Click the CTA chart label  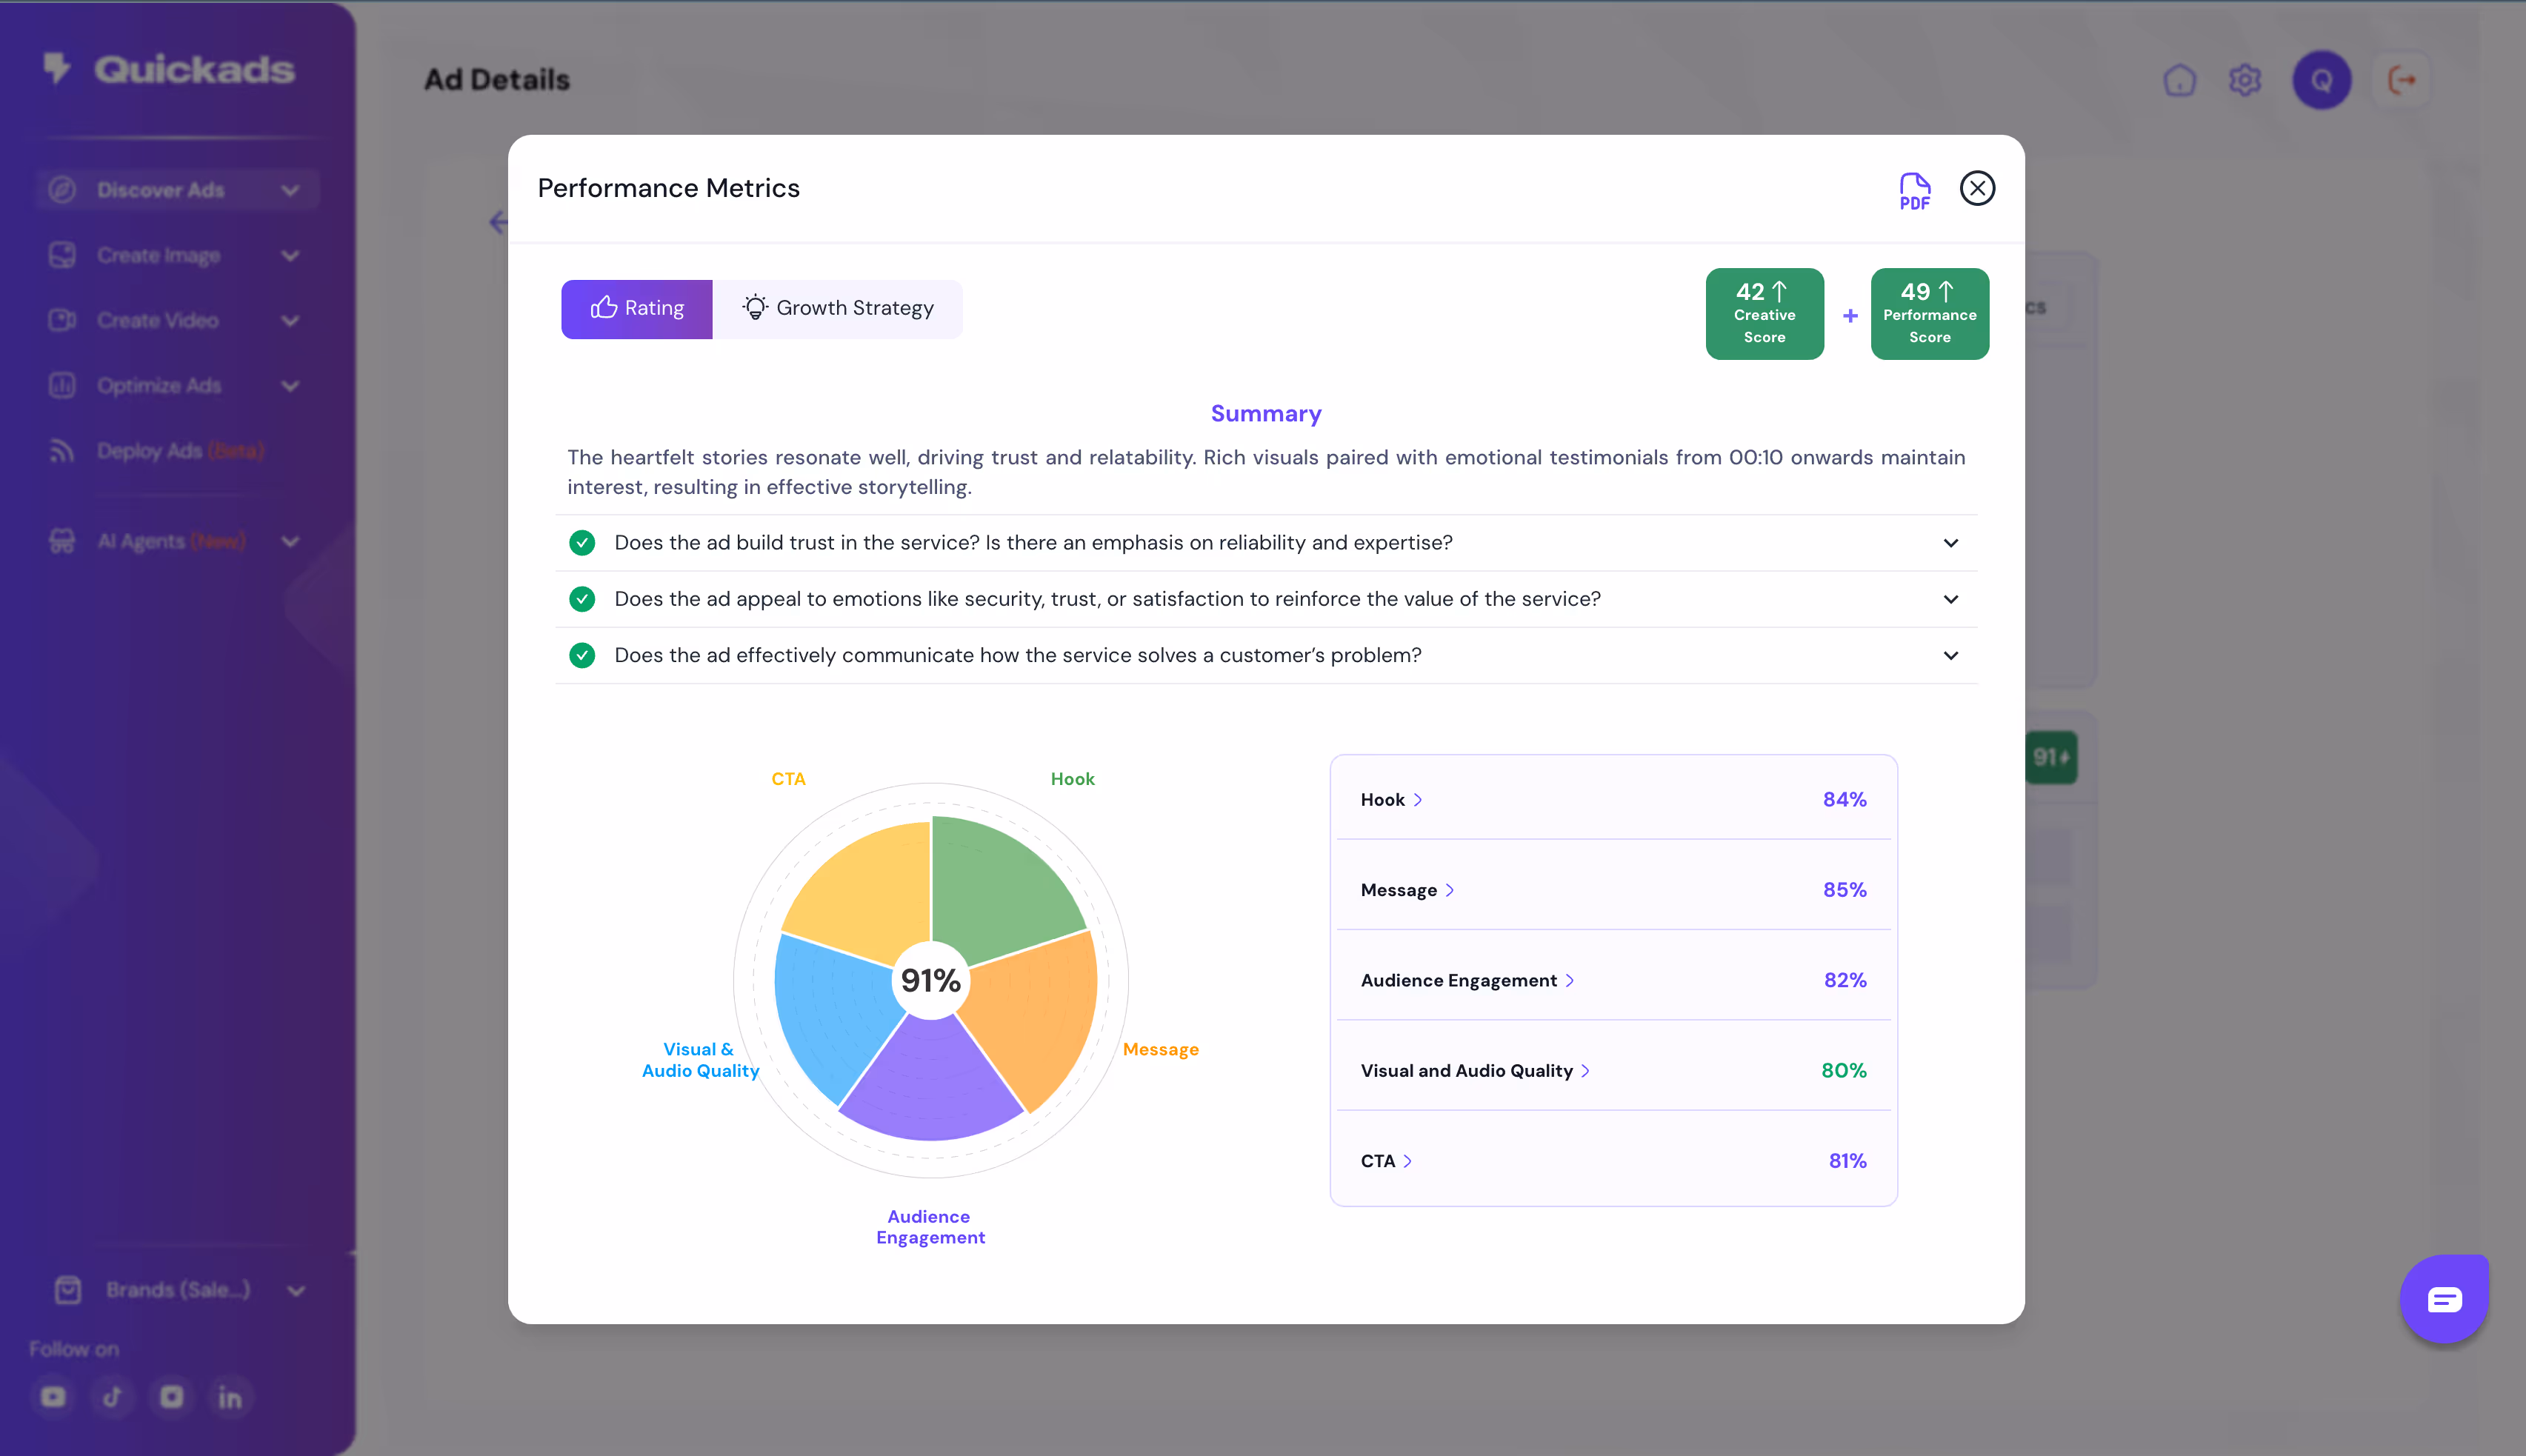click(788, 778)
